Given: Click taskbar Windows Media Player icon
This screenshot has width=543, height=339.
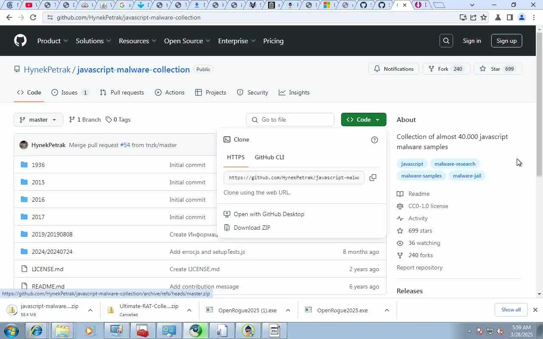Looking at the screenshot, I should (90, 331).
